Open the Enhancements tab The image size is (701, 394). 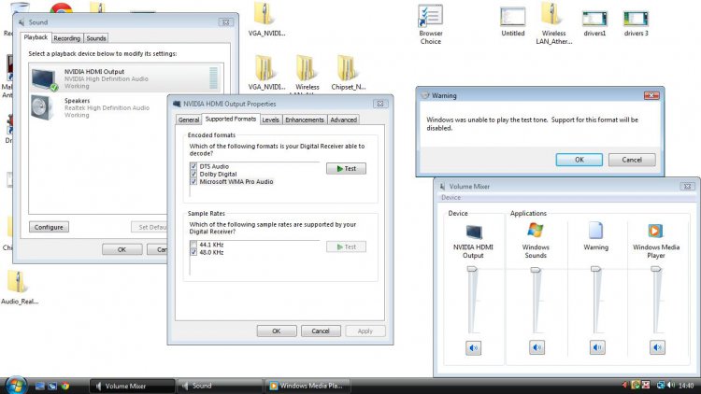[305, 120]
